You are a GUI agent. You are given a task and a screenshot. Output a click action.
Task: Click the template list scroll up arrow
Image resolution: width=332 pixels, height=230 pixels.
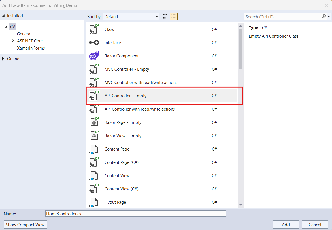coord(241,26)
